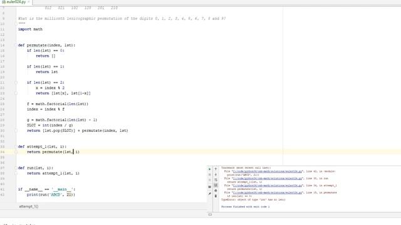Click the Print icon in Run console
Viewport: 401px width, 225px height.
[216, 191]
